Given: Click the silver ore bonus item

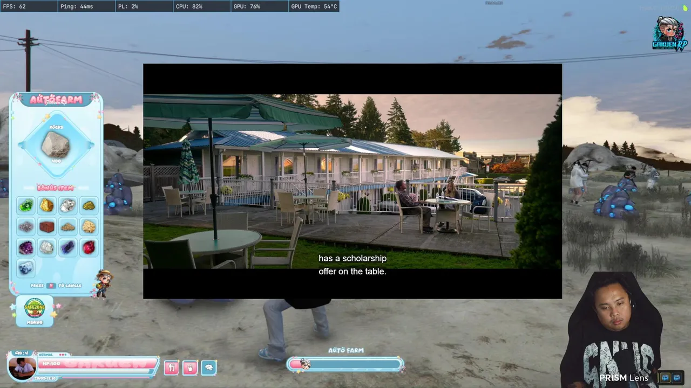Looking at the screenshot, I should pos(67,205).
